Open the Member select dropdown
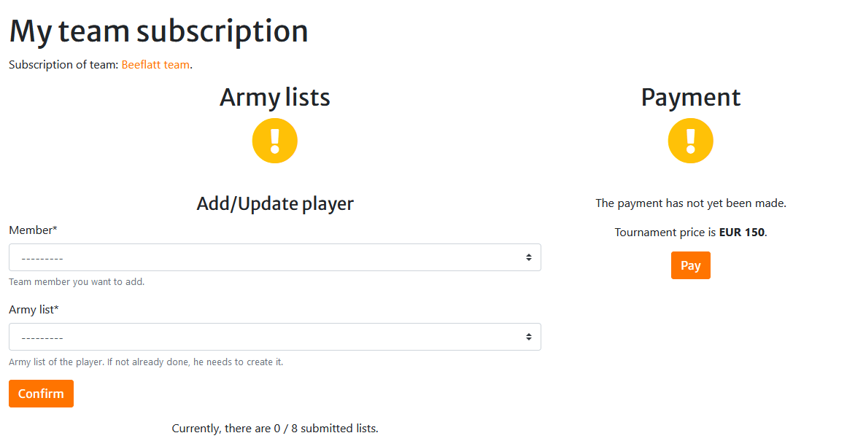The width and height of the screenshot is (847, 441). click(x=274, y=257)
